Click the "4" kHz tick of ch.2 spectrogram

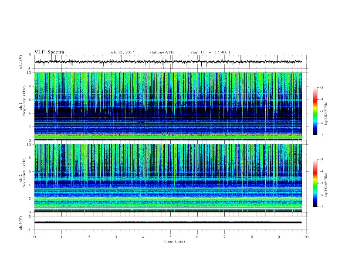click(30, 185)
